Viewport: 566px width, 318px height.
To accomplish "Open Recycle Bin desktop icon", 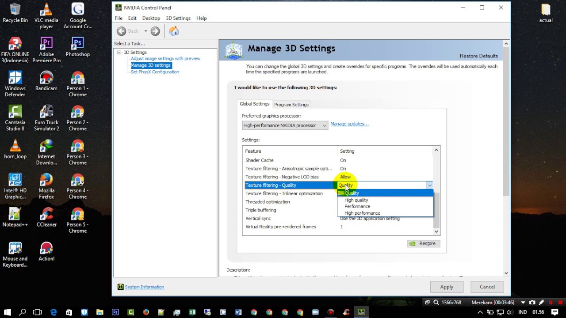I will [15, 13].
